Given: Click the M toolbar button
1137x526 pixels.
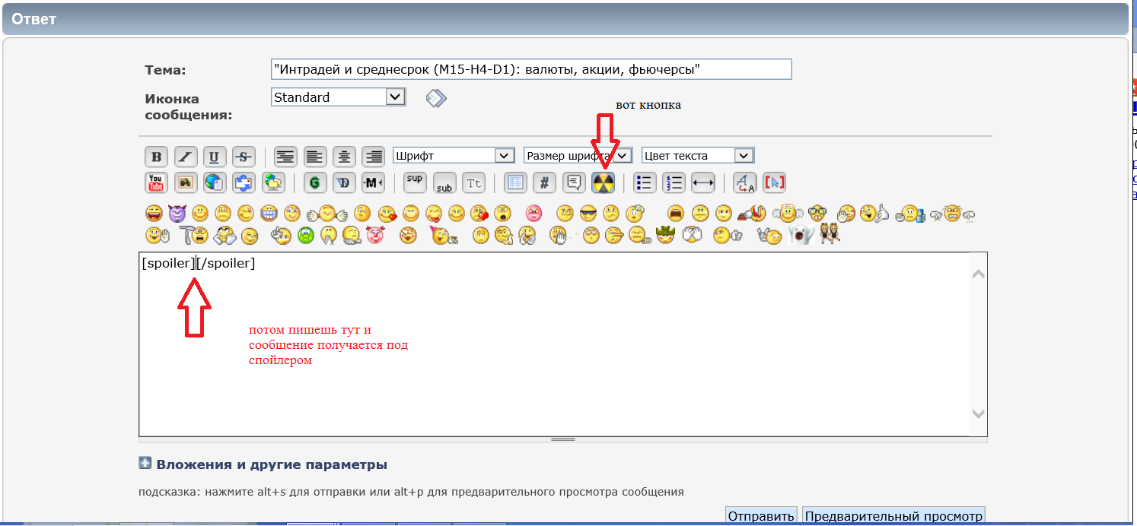Looking at the screenshot, I should (373, 182).
